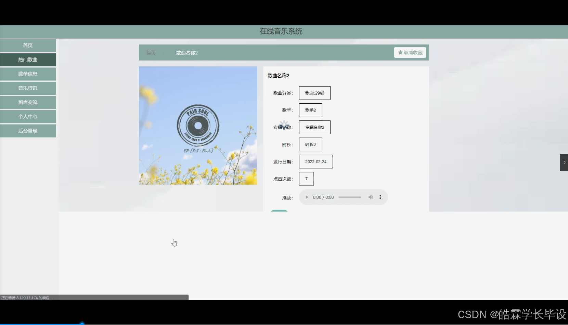Click the click-count value 7
This screenshot has height=325, width=568.
point(307,179)
